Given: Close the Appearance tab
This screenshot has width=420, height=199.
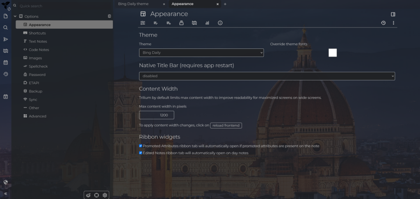Looking at the screenshot, I should (217, 4).
